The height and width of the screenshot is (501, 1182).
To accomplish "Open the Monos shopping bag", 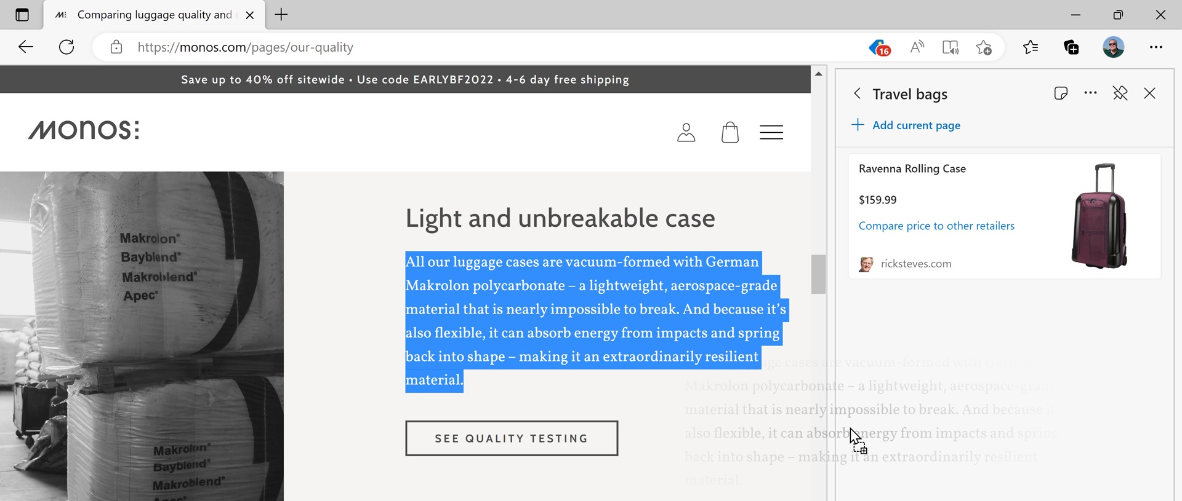I will coord(730,132).
